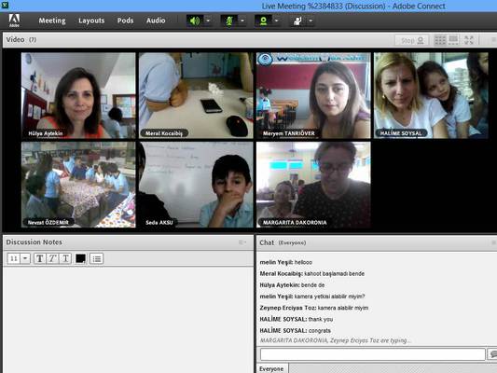Click inside the Discussion Notes text area

point(128,320)
